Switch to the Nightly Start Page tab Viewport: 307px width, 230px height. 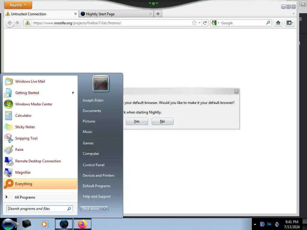(x=116, y=14)
